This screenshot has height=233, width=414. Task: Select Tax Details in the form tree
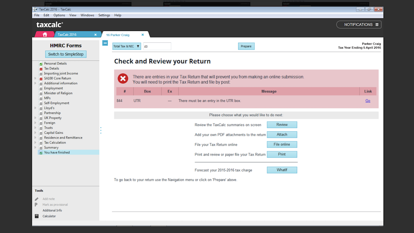[x=52, y=68]
